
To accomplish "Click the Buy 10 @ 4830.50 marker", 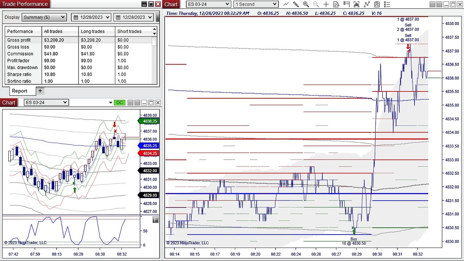I will click(354, 241).
